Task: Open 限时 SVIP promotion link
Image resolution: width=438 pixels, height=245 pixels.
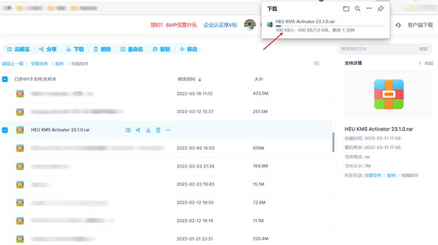Action: [174, 25]
